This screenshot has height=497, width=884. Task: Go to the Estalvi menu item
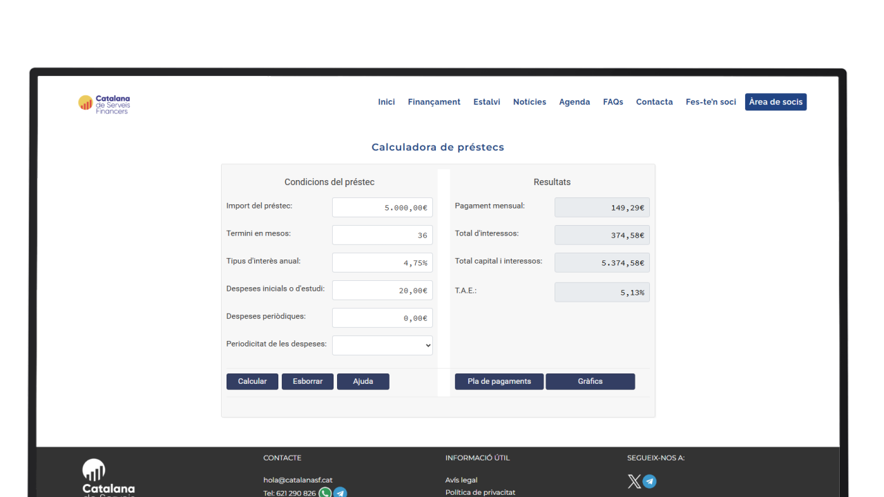point(487,102)
